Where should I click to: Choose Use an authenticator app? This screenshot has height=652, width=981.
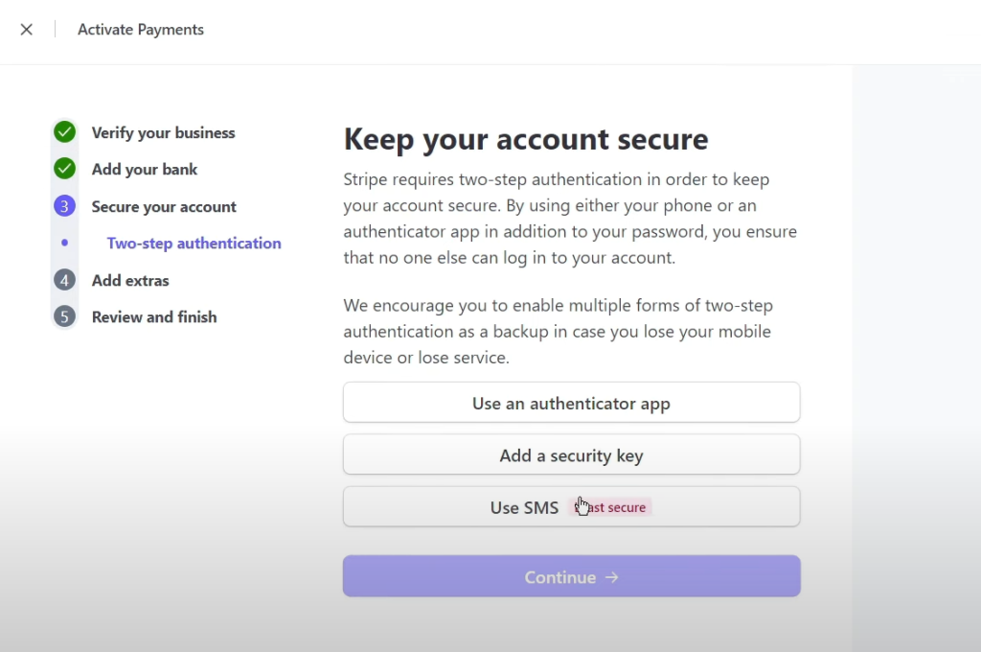pos(571,403)
